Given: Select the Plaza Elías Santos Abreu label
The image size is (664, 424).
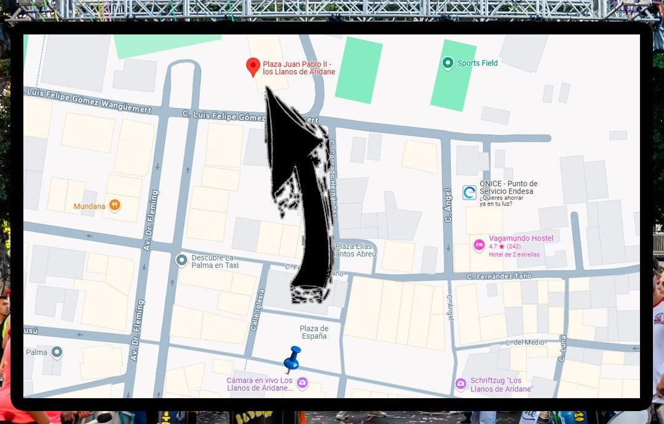Looking at the screenshot, I should pos(355,250).
